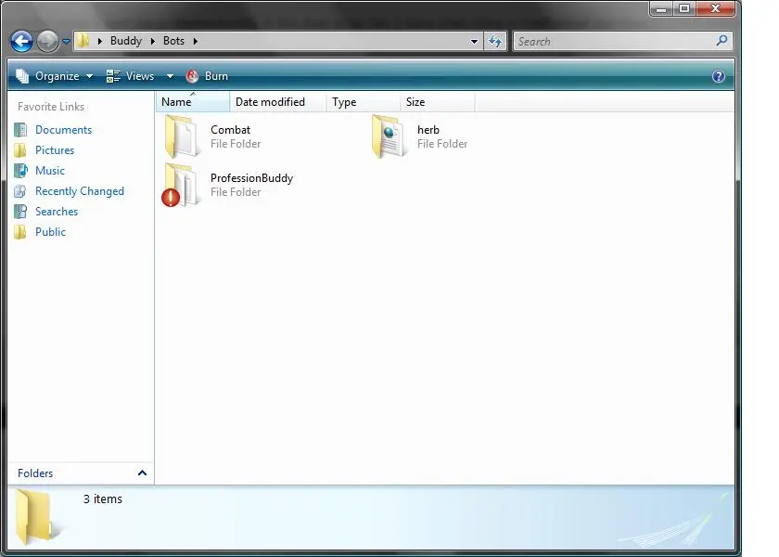Sort by the Name column header
779x557 pixels.
point(193,102)
